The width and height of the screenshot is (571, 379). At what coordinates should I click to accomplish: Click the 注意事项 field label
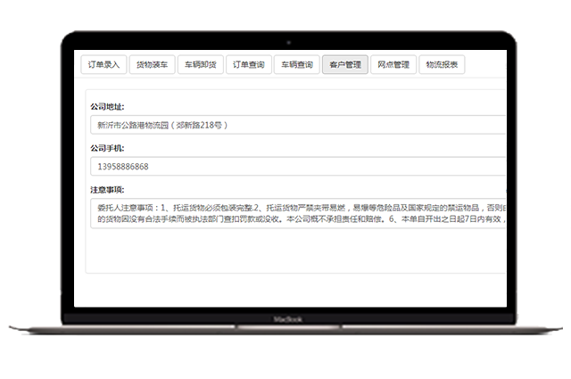(108, 189)
